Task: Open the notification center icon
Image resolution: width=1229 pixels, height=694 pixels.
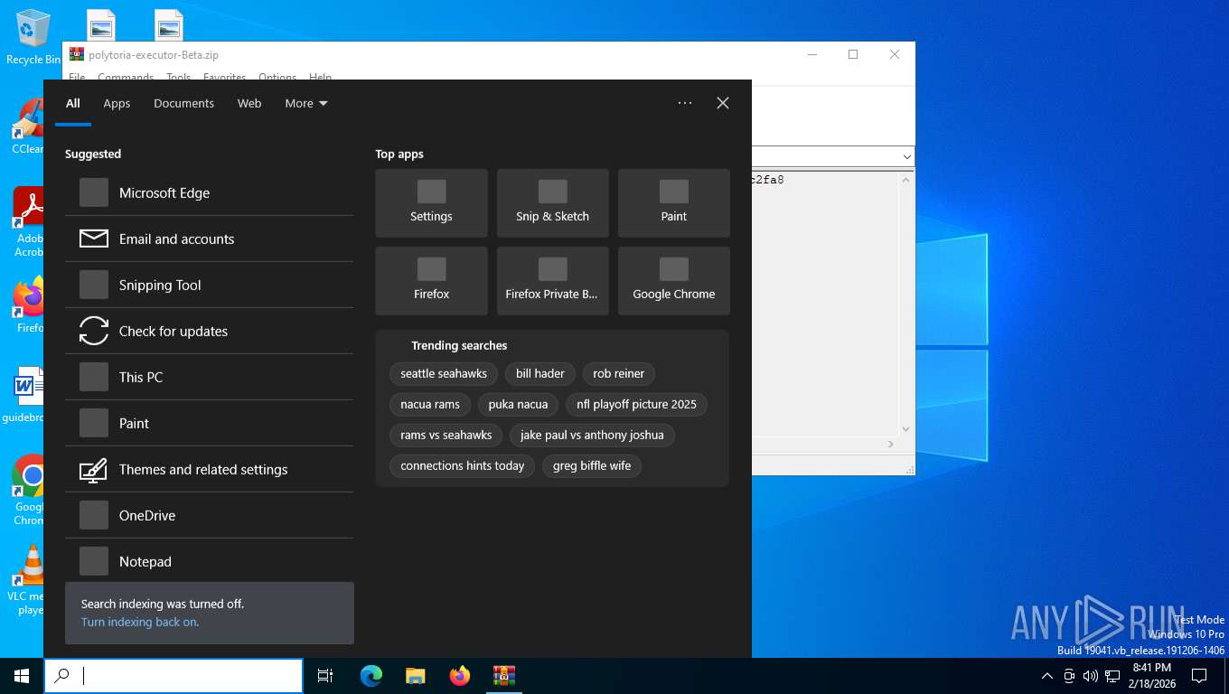Action: click(1199, 676)
